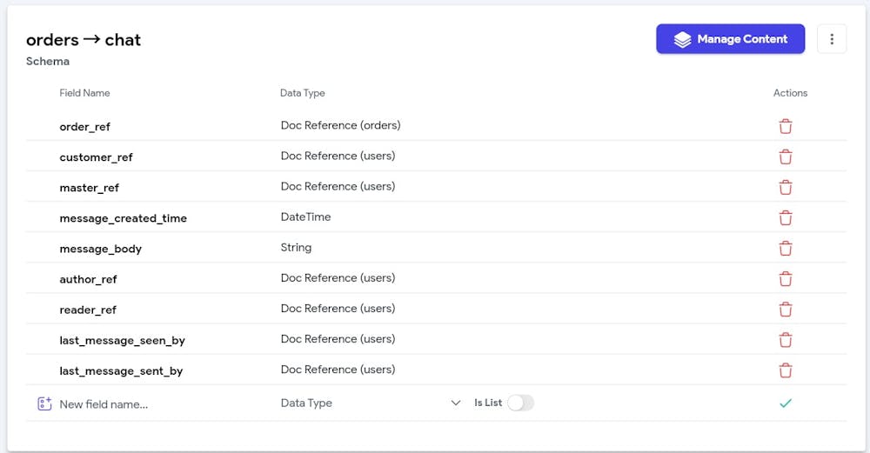Delete the master_ref field

coord(786,187)
